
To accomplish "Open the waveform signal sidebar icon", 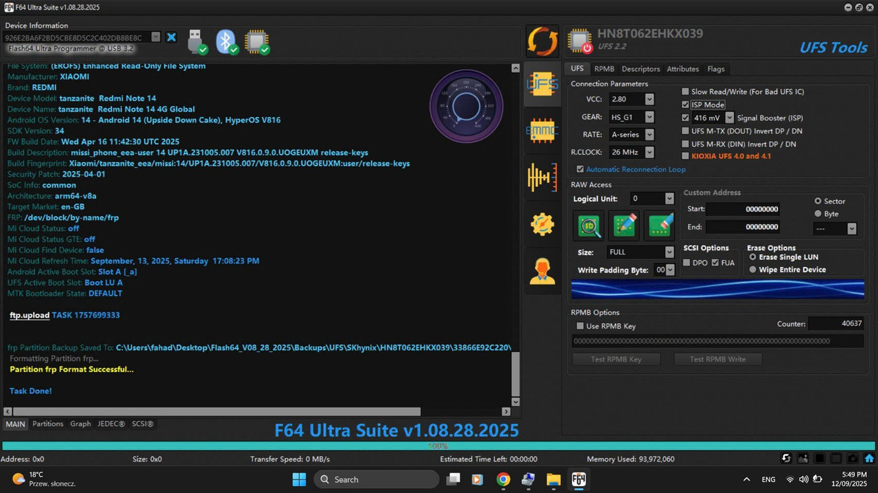I will coord(542,177).
